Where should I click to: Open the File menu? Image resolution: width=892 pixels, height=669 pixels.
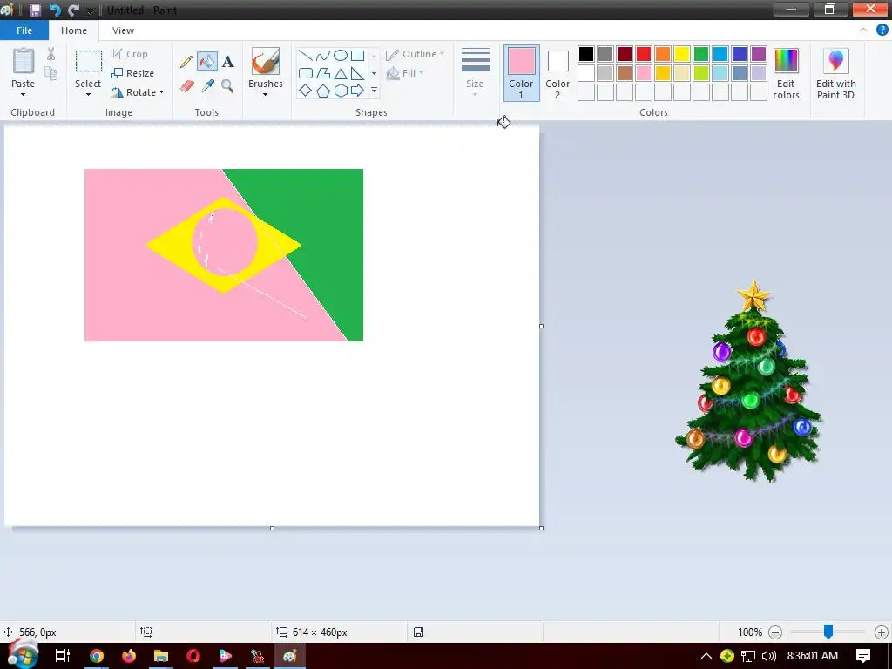click(24, 30)
